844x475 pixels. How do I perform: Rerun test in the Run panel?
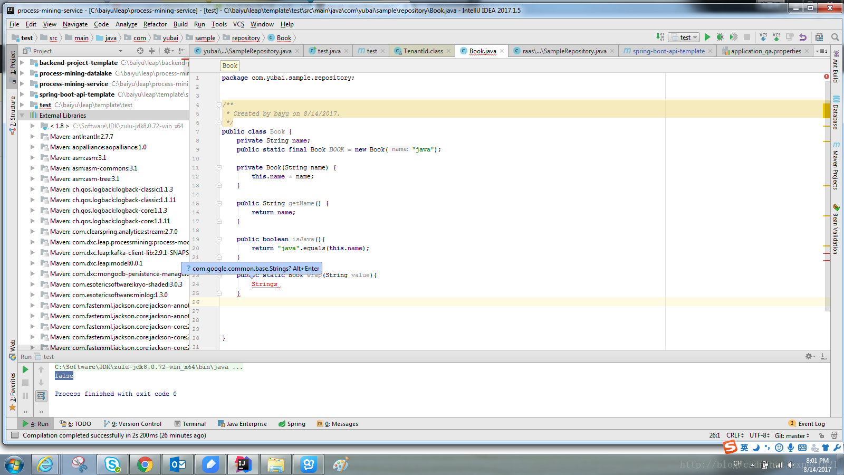25,369
